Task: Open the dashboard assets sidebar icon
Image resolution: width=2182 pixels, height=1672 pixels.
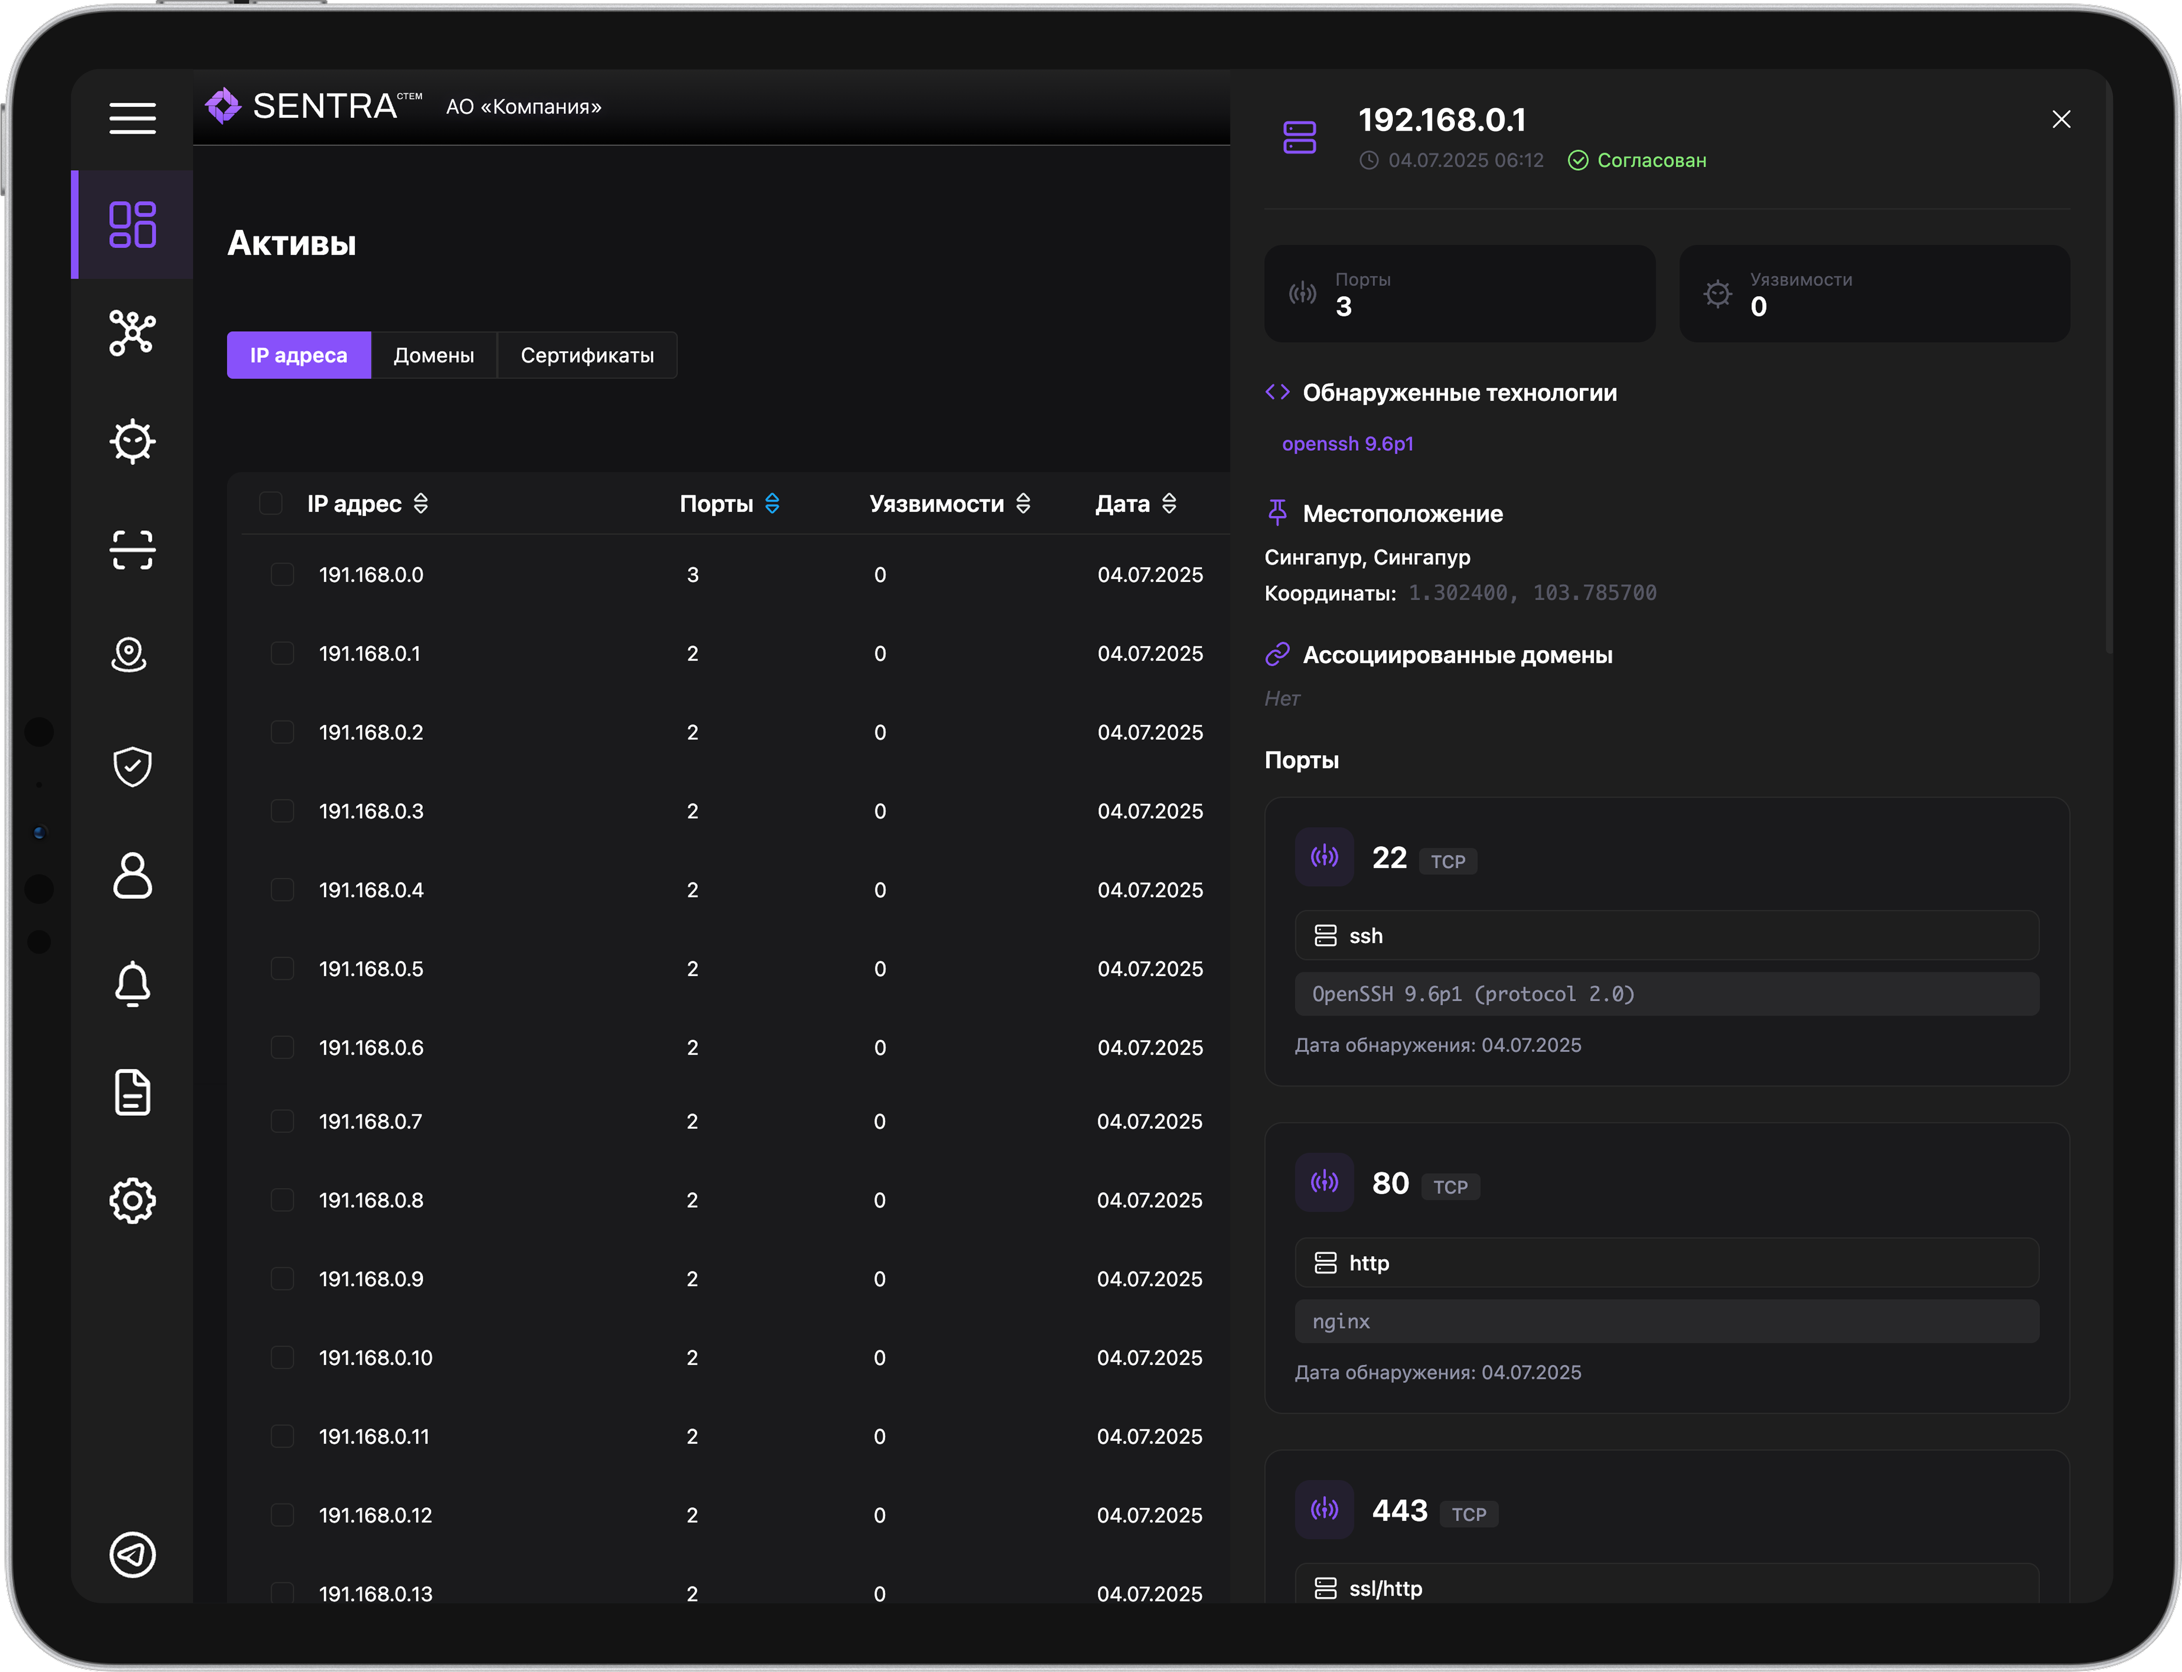Action: click(133, 225)
